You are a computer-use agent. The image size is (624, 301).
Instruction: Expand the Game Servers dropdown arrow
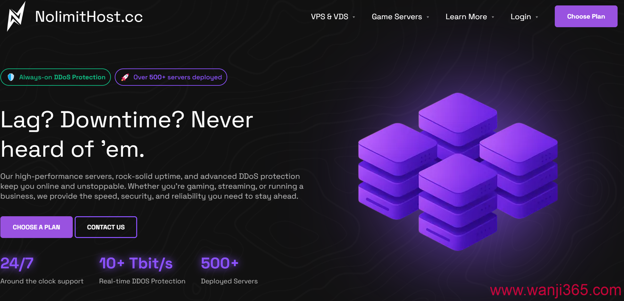[428, 17]
